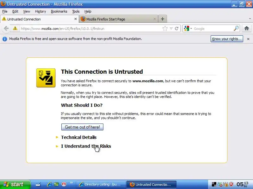
Task: Go to the home page via home icon
Action: [x=247, y=28]
